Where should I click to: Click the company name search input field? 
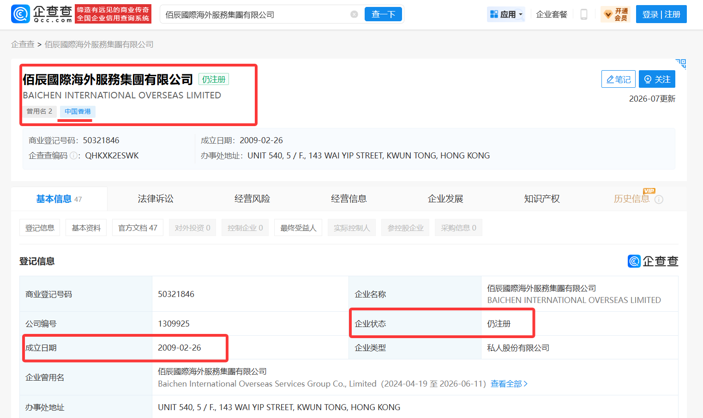tap(256, 14)
